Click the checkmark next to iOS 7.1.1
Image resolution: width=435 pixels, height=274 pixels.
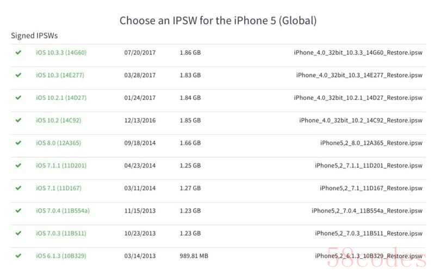pos(18,165)
